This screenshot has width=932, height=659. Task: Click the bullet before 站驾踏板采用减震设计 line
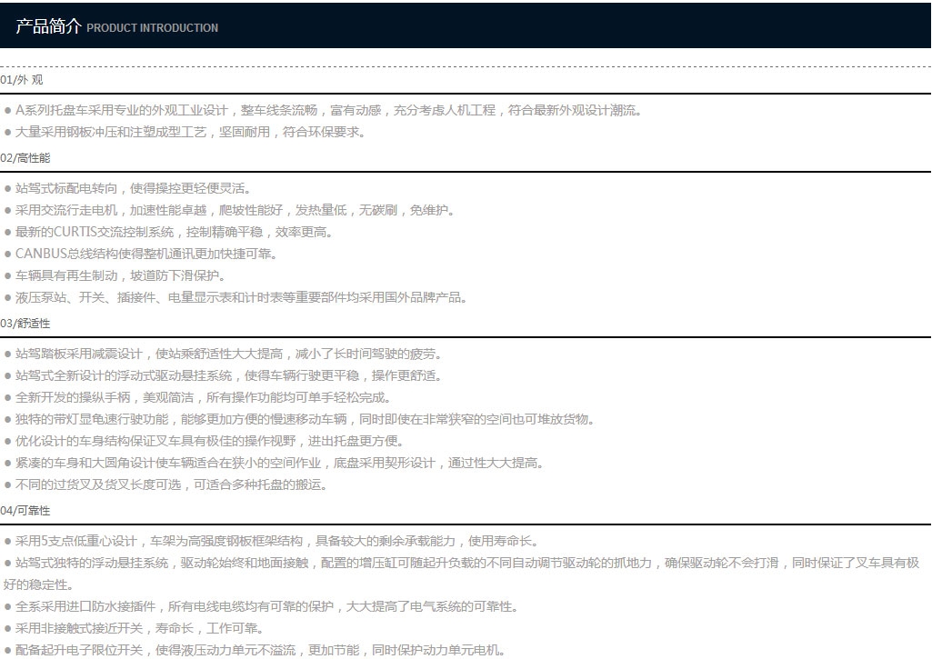pos(7,354)
